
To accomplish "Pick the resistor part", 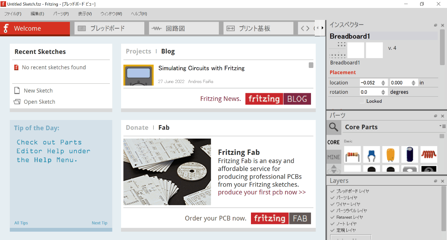I will coord(352,154).
